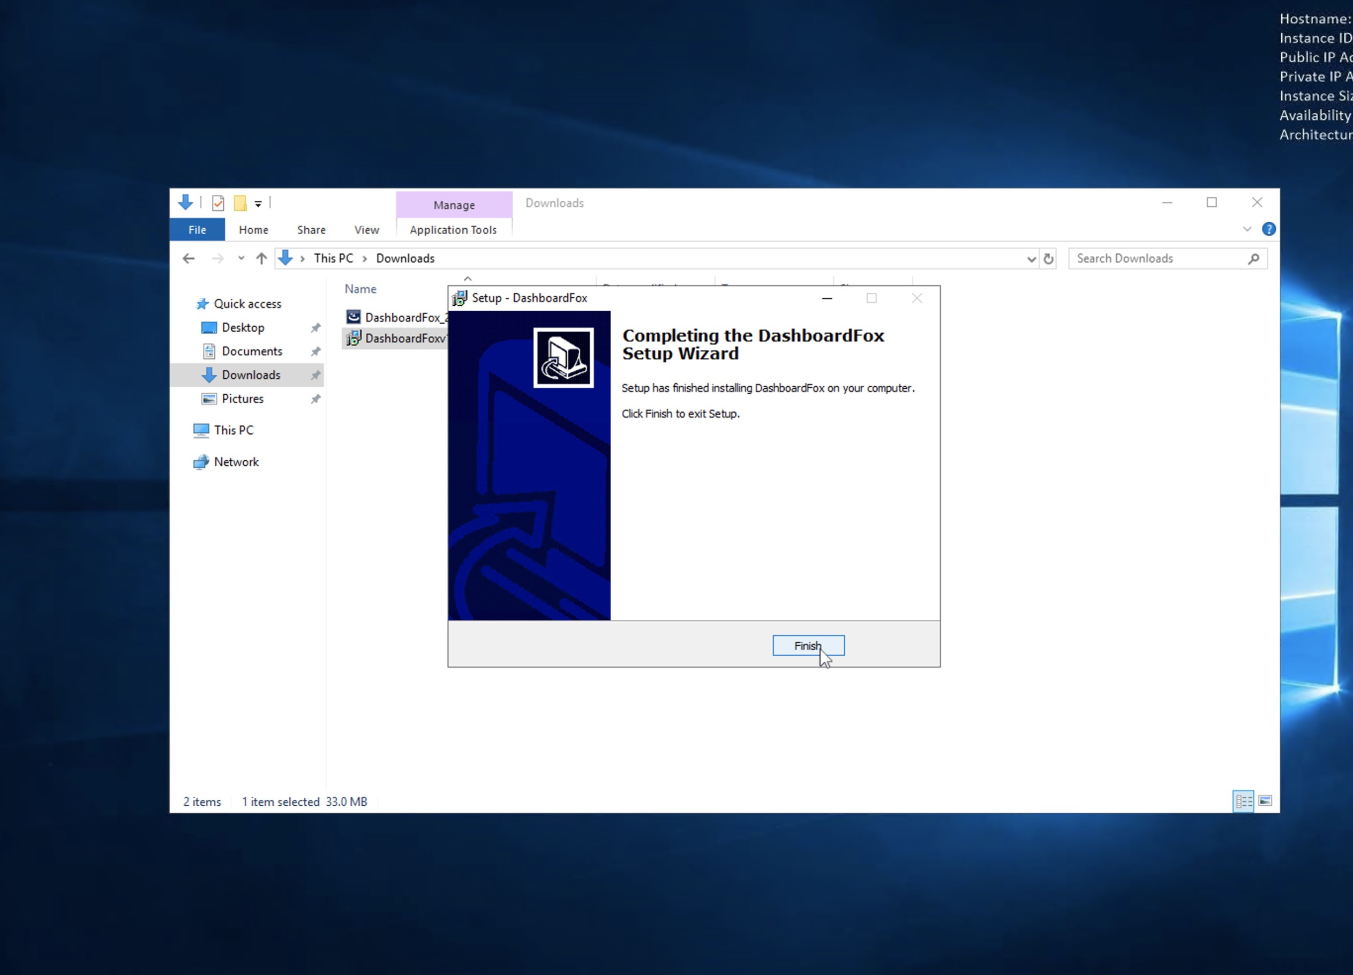The image size is (1353, 975).
Task: Select Quick access in navigation pane
Action: click(247, 304)
